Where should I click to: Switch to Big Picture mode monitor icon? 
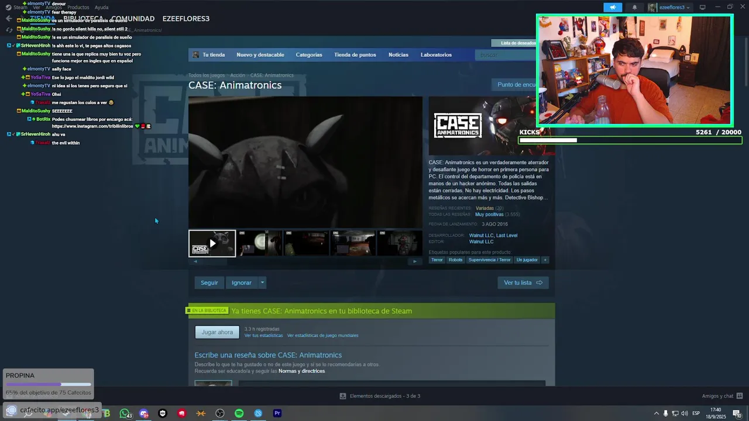[702, 8]
